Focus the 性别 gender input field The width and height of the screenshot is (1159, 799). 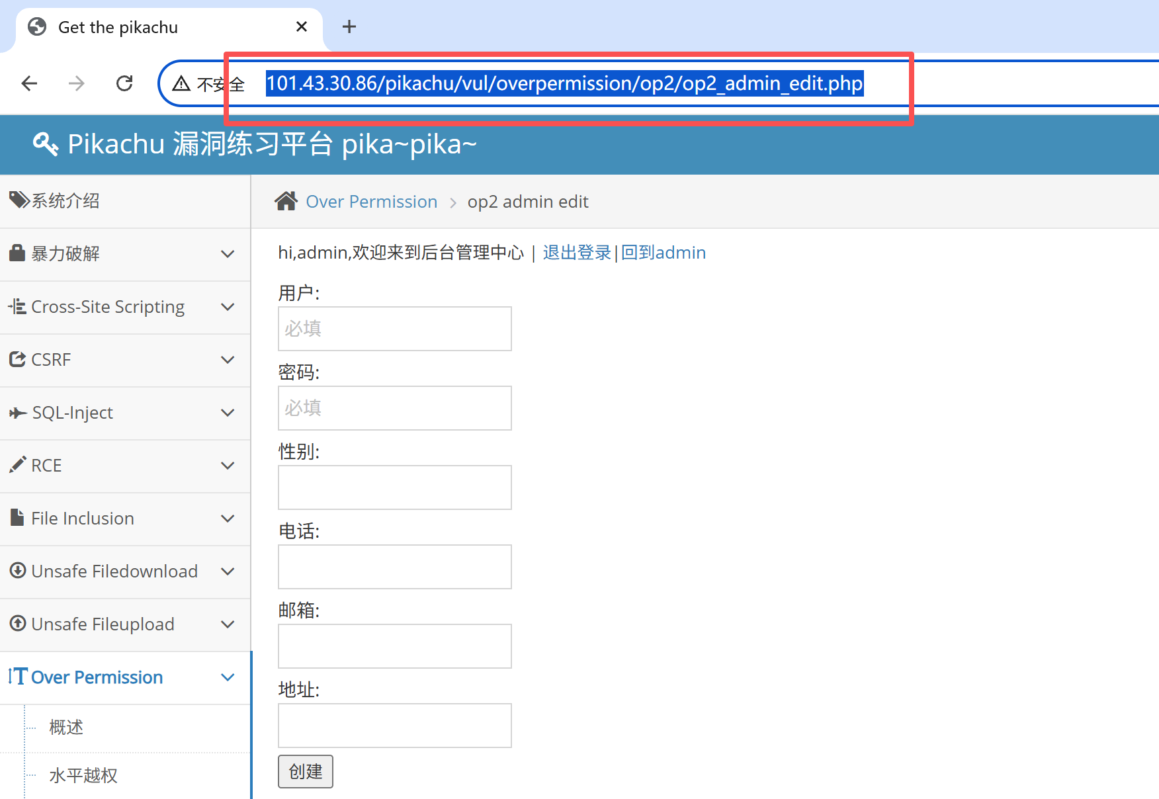pos(395,487)
